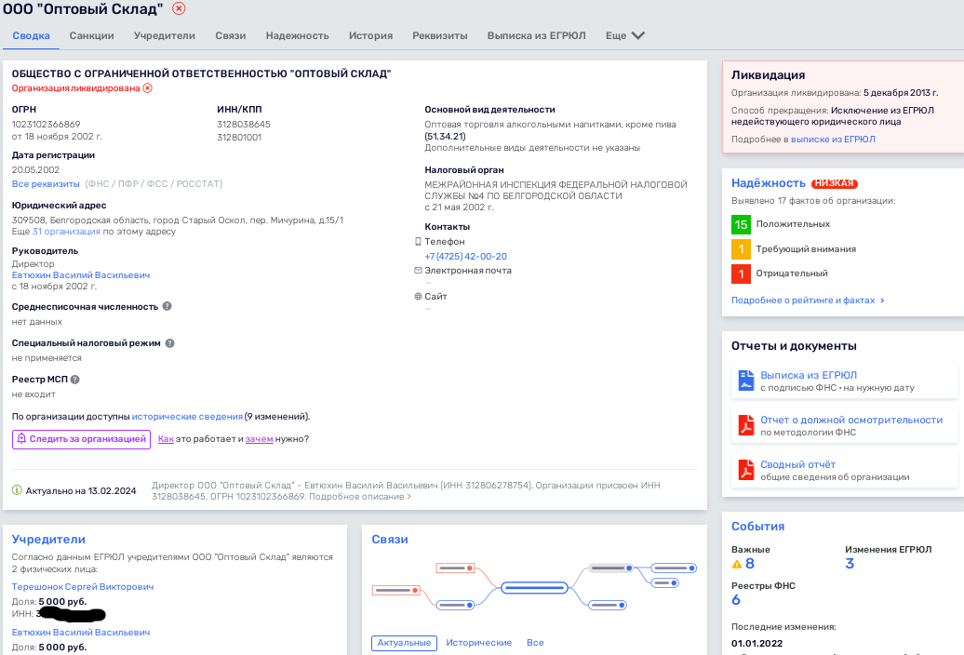Click the red icon after 'Организация ликвидирована'
Image resolution: width=964 pixels, height=655 pixels.
(x=148, y=87)
